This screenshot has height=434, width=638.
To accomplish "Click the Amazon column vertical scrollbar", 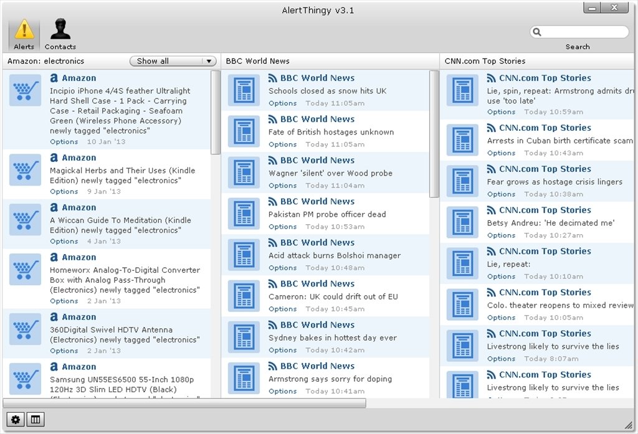I will (x=215, y=113).
